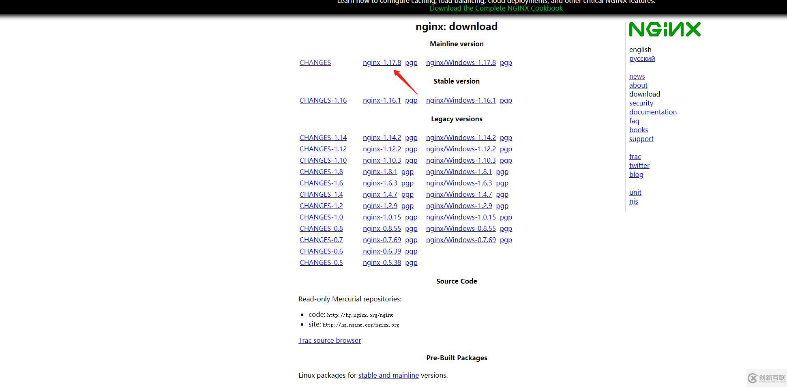Download nginx-1.2.9
The image size is (787, 387).
[380, 206]
